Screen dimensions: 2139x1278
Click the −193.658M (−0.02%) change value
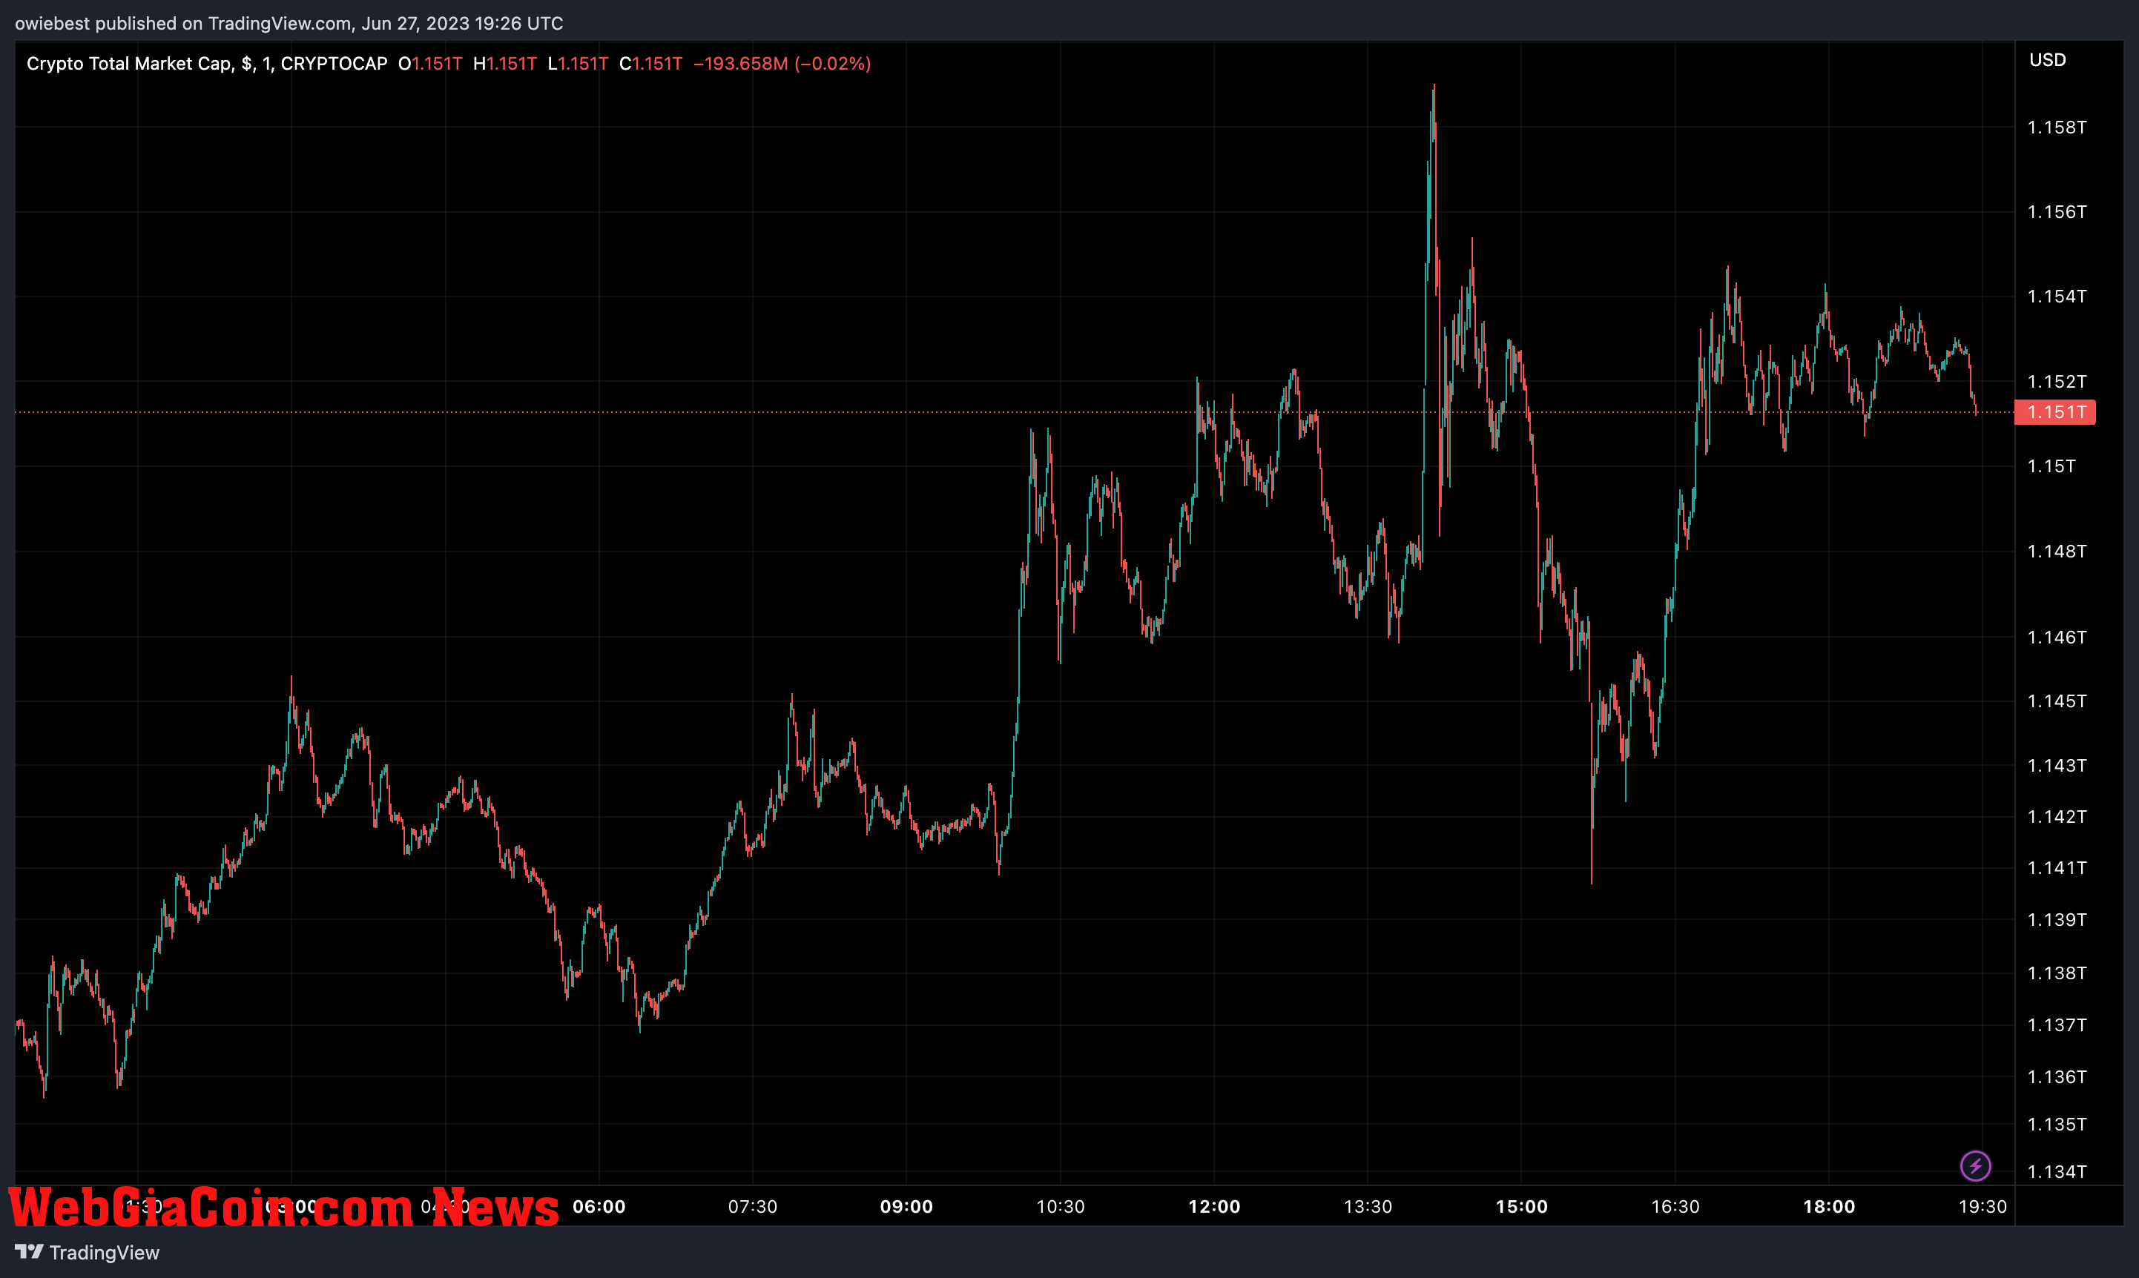pos(782,64)
